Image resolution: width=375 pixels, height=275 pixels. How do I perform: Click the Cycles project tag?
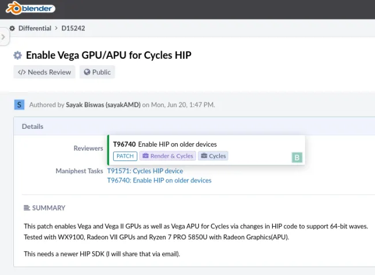[213, 156]
